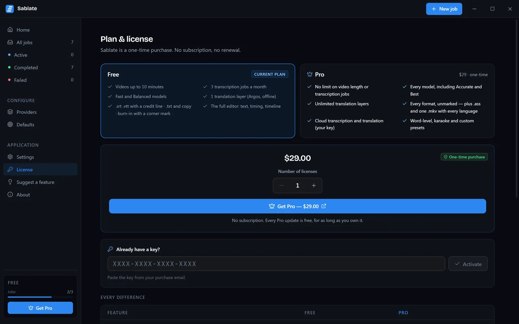Open the Defaults configuration page

click(40, 125)
